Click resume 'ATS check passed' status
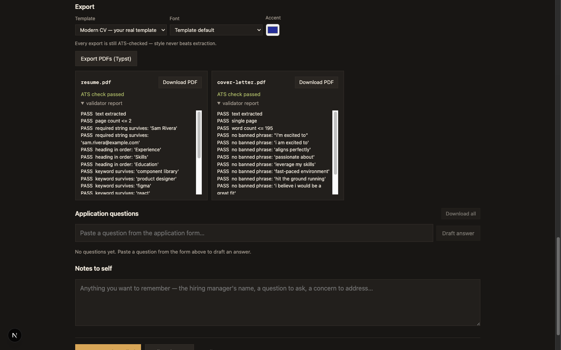The height and width of the screenshot is (350, 561). point(102,94)
